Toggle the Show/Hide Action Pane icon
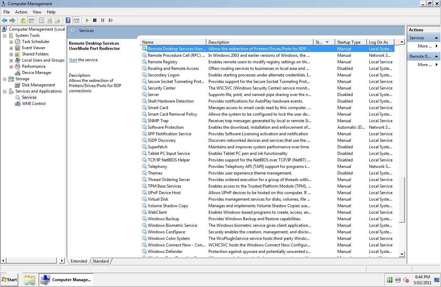Image resolution: width=441 pixels, height=287 pixels. tap(76, 20)
